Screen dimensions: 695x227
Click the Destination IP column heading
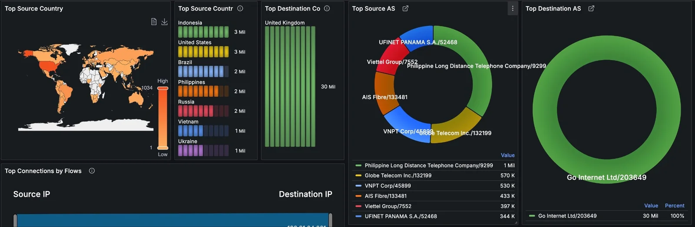305,194
